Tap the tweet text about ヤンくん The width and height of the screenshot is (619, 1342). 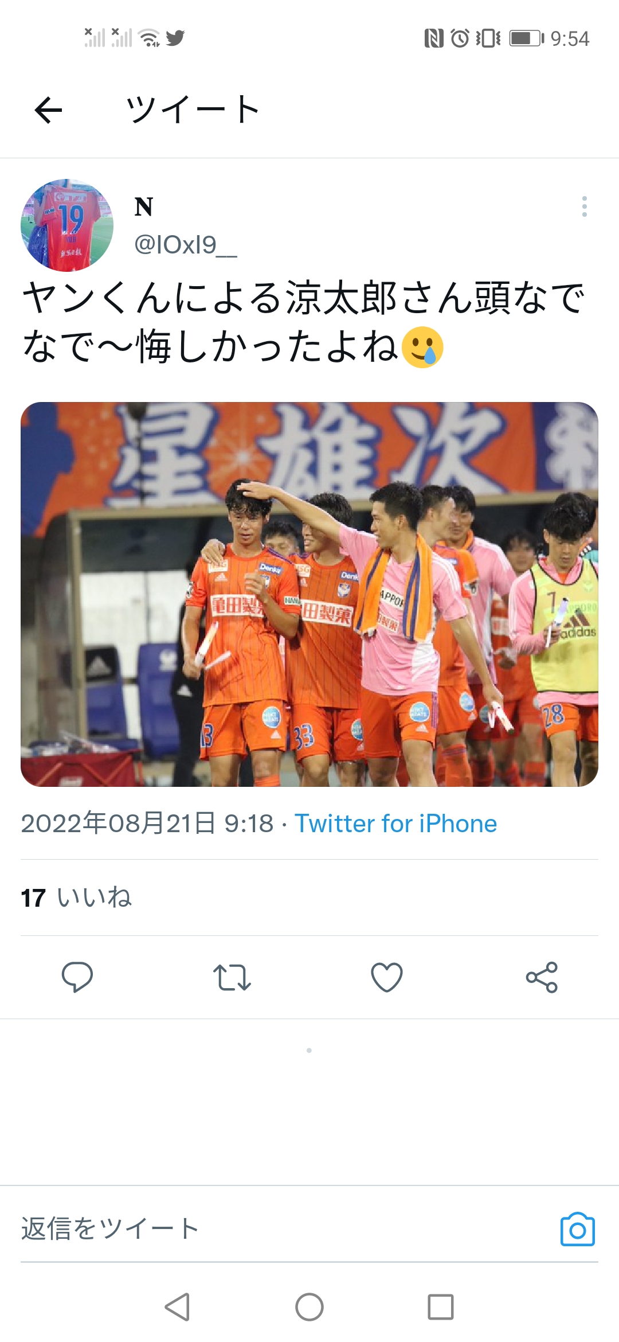304,323
